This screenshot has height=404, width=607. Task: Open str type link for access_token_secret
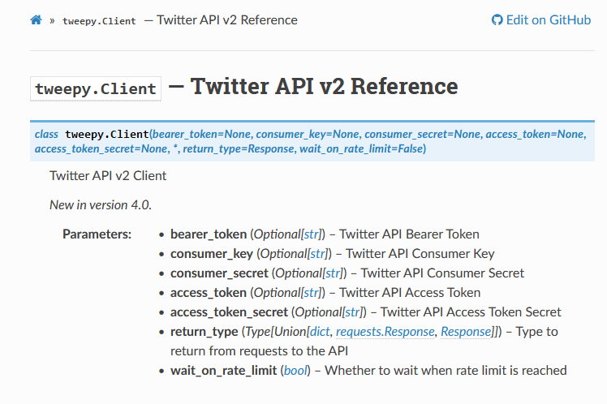353,312
